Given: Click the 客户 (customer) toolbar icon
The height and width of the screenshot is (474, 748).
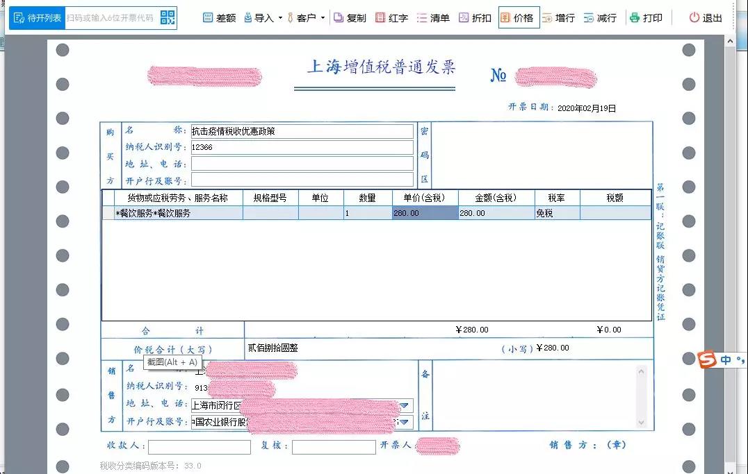Looking at the screenshot, I should (x=298, y=18).
